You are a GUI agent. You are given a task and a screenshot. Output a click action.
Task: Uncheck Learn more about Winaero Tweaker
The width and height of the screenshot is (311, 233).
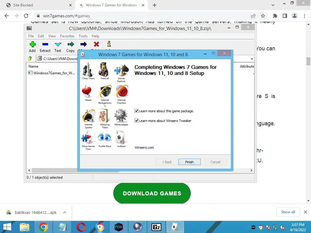(x=136, y=121)
